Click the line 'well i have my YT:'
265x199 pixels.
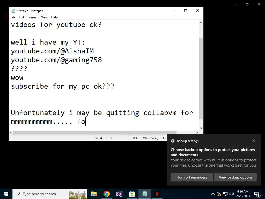click(48, 42)
